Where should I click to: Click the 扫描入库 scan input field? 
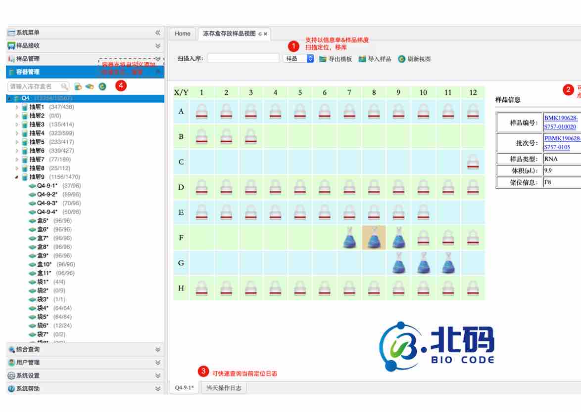243,58
